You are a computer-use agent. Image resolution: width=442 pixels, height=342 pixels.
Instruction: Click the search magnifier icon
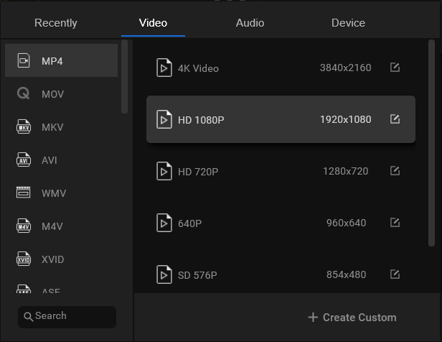28,317
